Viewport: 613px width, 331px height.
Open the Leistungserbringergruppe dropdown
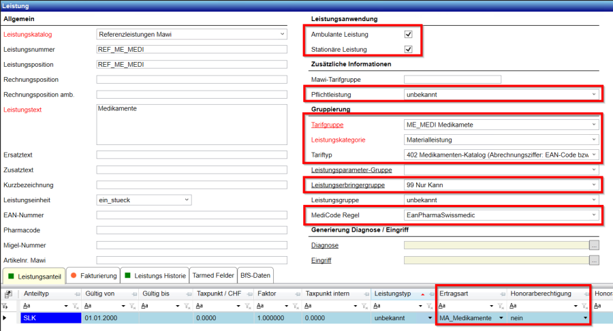click(x=593, y=185)
